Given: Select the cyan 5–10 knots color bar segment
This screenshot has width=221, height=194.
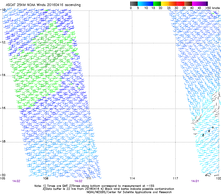Looking at the screenshot, I should point(141,4).
